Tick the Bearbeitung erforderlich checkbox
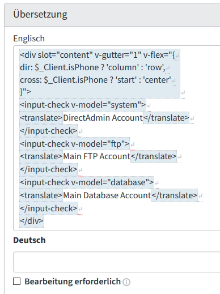The width and height of the screenshot is (220, 294). (x=17, y=281)
